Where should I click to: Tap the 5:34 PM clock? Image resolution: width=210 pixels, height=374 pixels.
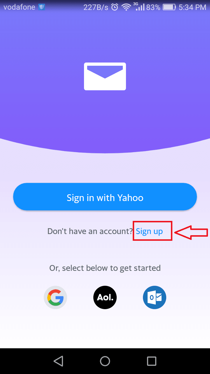click(x=192, y=7)
